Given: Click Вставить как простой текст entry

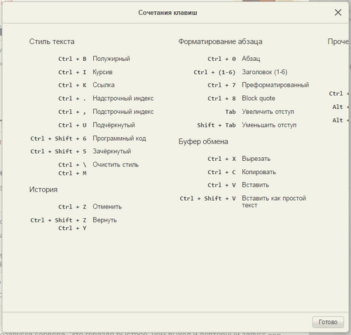Looking at the screenshot, I should point(274,201).
